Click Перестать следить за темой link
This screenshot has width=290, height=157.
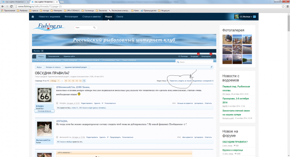180,81
